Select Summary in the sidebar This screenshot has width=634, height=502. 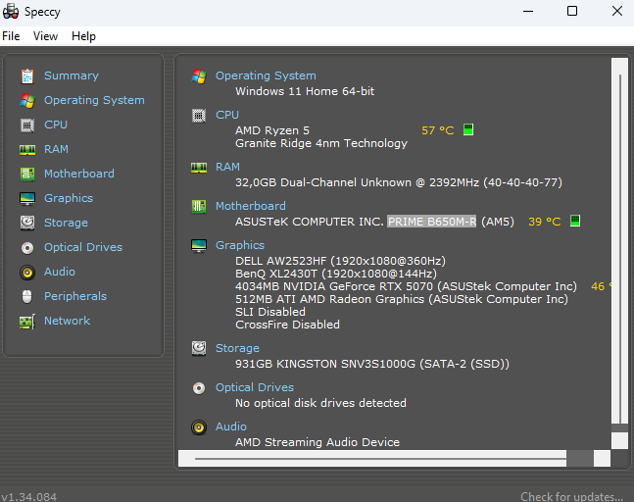tap(72, 75)
